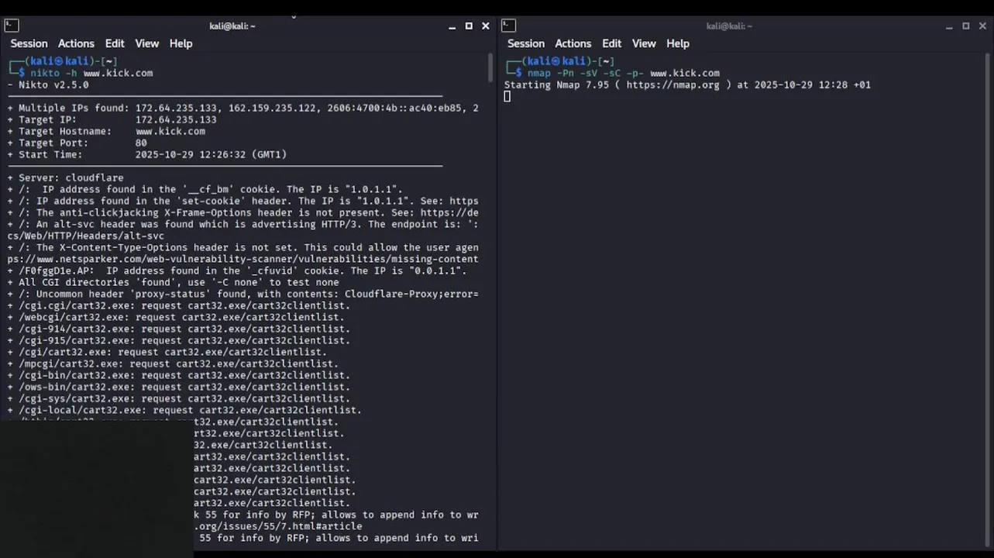Click '/cgi.cgi/cart32.exe' line
The width and height of the screenshot is (994, 558).
179,305
